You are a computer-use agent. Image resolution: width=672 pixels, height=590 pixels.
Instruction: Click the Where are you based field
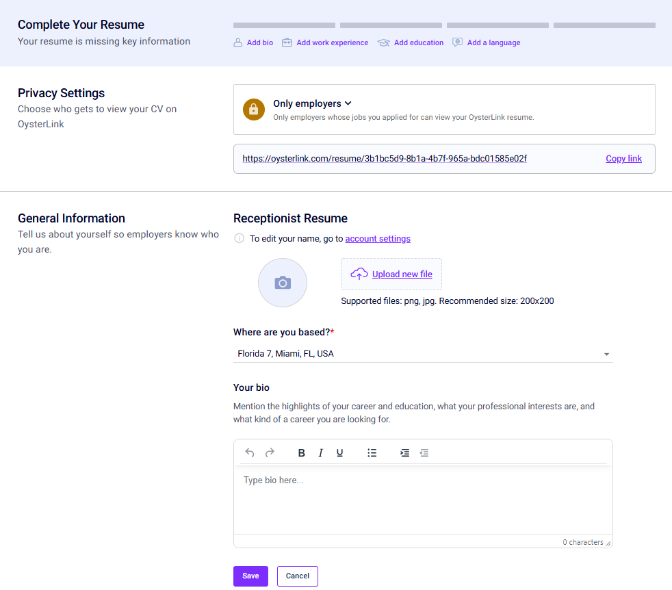[423, 354]
